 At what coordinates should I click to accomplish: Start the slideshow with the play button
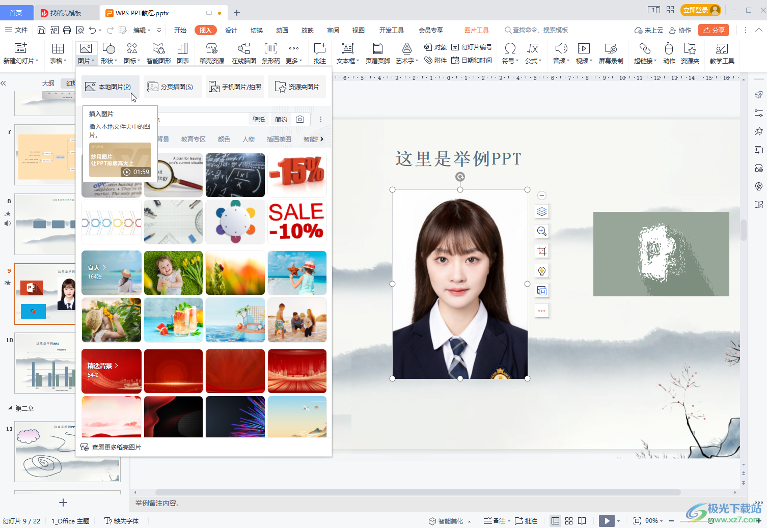[607, 521]
